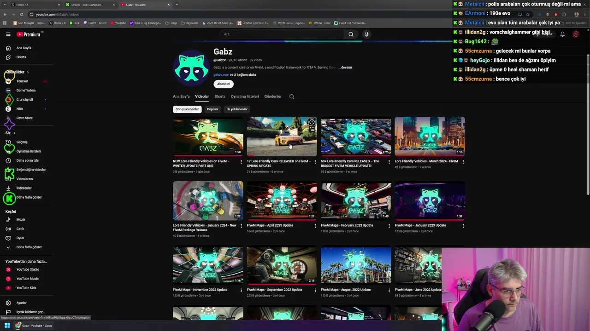Open Daha sonra izle list

pos(27,160)
